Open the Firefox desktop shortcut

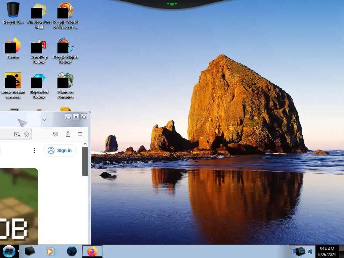point(13,48)
